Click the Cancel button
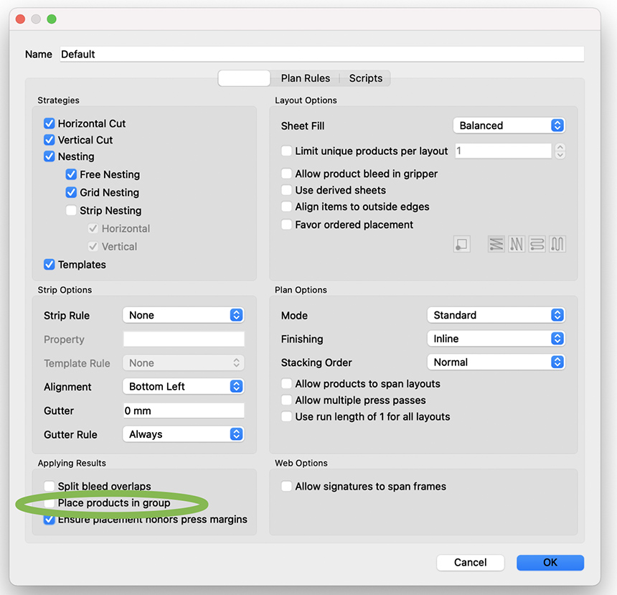Image resolution: width=617 pixels, height=595 pixels. coord(471,563)
